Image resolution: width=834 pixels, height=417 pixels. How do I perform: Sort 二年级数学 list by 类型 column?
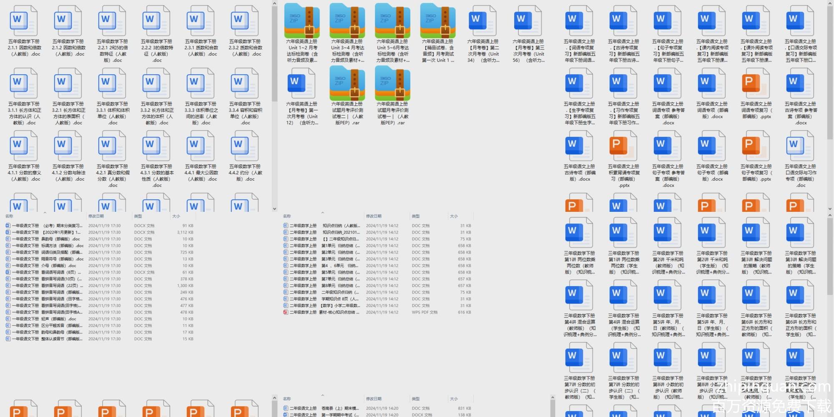[416, 216]
